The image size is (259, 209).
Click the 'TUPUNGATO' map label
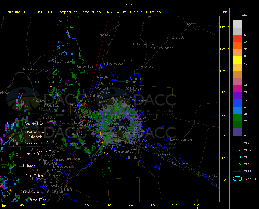pos(51,164)
